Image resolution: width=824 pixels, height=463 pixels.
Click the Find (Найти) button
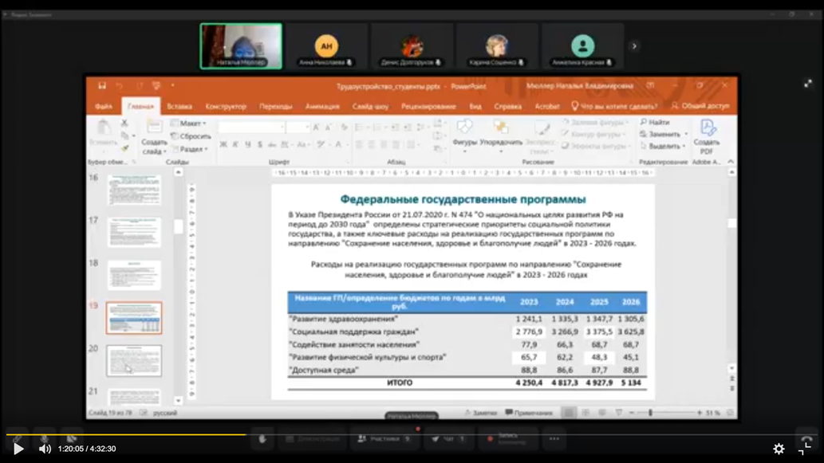(x=655, y=123)
